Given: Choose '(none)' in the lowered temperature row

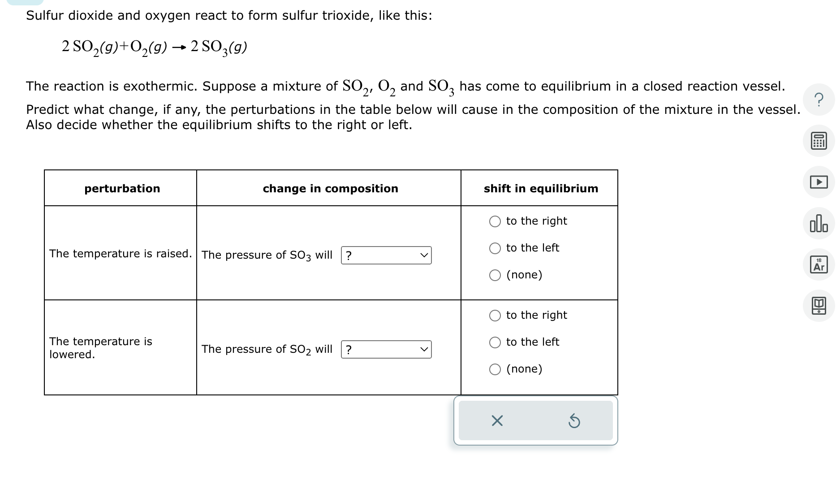Looking at the screenshot, I should [x=495, y=368].
